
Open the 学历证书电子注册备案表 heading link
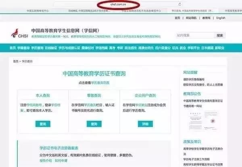pyautogui.click(x=59, y=148)
